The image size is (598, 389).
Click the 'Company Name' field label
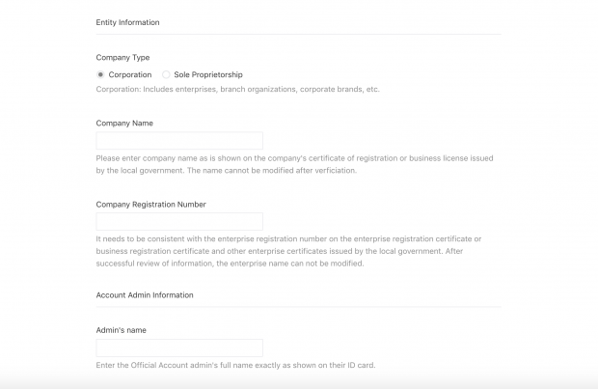point(124,124)
